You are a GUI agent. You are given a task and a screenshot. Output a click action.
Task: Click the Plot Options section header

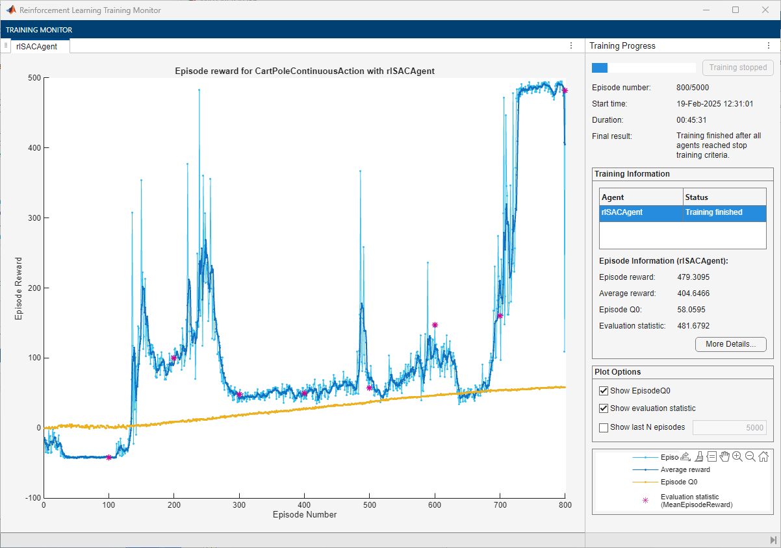point(617,372)
